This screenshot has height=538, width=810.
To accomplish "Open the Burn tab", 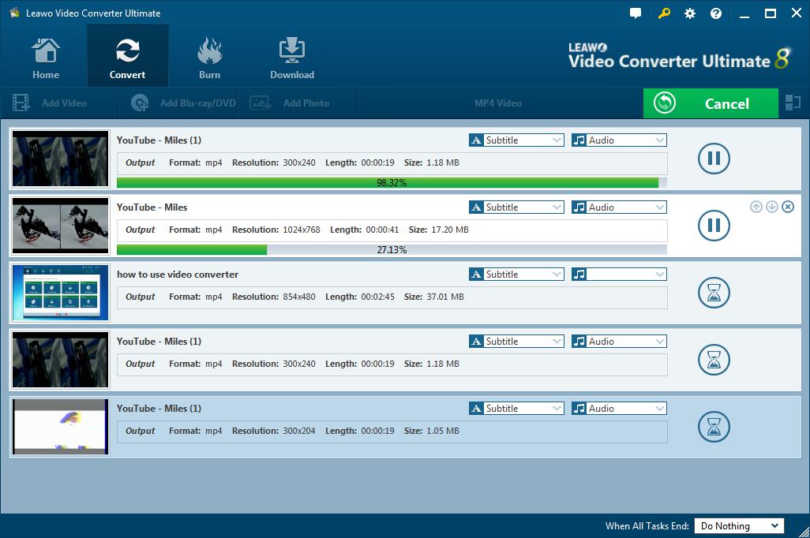I will tap(209, 58).
